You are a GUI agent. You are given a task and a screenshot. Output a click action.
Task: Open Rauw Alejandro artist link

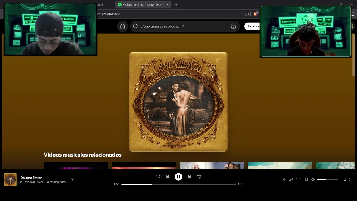click(x=56, y=182)
